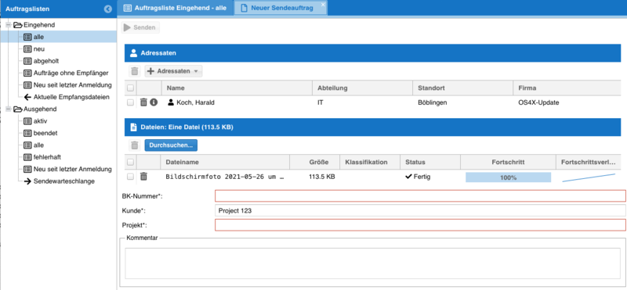
Task: Tick the checkbox for Koch, Harald
Action: 130,102
